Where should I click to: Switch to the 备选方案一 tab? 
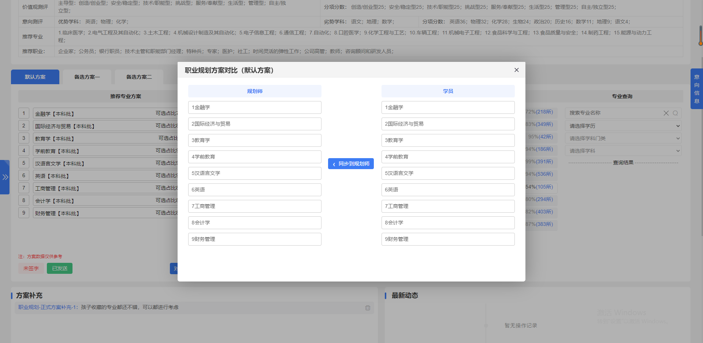[87, 77]
